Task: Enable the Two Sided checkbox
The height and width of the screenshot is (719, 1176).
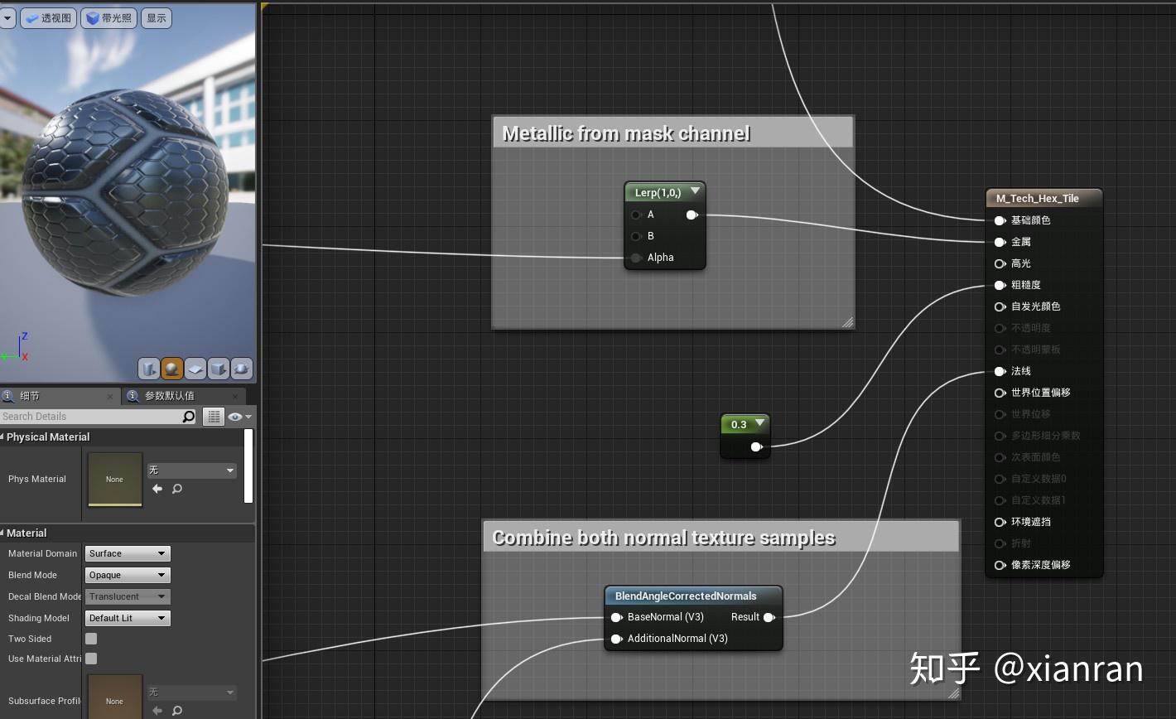Action: click(89, 639)
